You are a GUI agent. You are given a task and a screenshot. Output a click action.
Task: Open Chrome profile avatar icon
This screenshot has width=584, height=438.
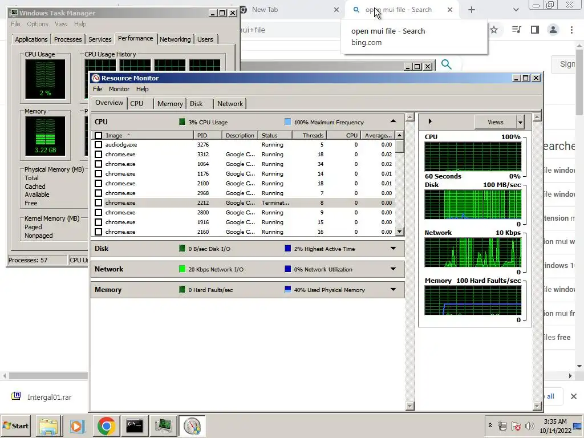pyautogui.click(x=553, y=30)
